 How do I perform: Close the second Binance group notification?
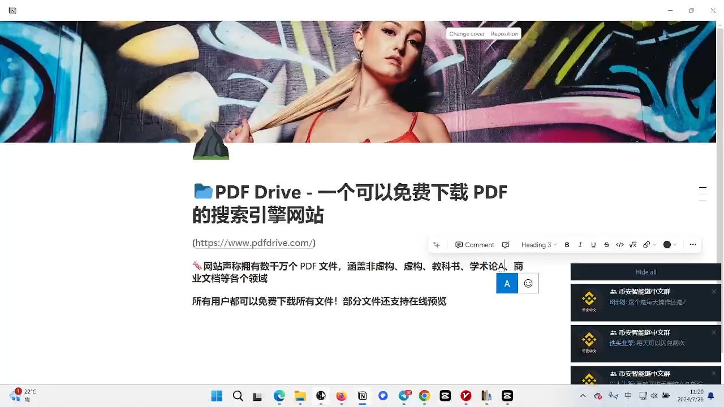(714, 333)
